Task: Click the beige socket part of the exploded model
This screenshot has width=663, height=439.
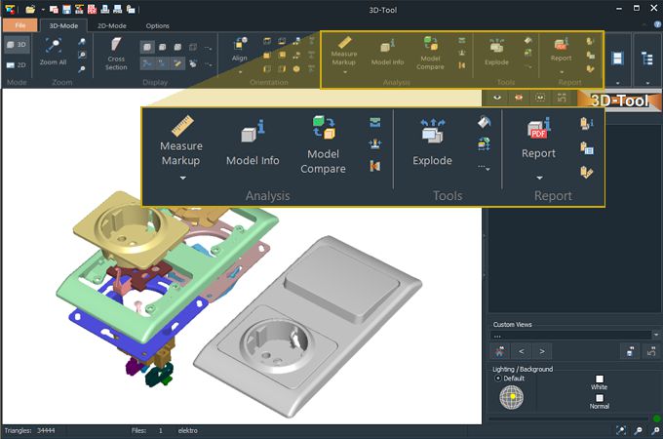Action: tap(131, 230)
